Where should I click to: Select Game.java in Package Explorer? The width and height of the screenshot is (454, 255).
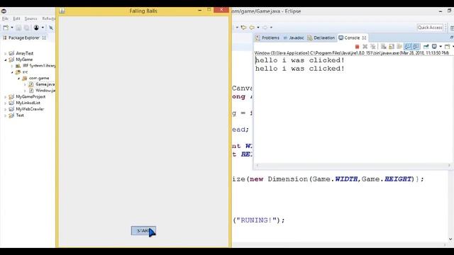(45, 84)
